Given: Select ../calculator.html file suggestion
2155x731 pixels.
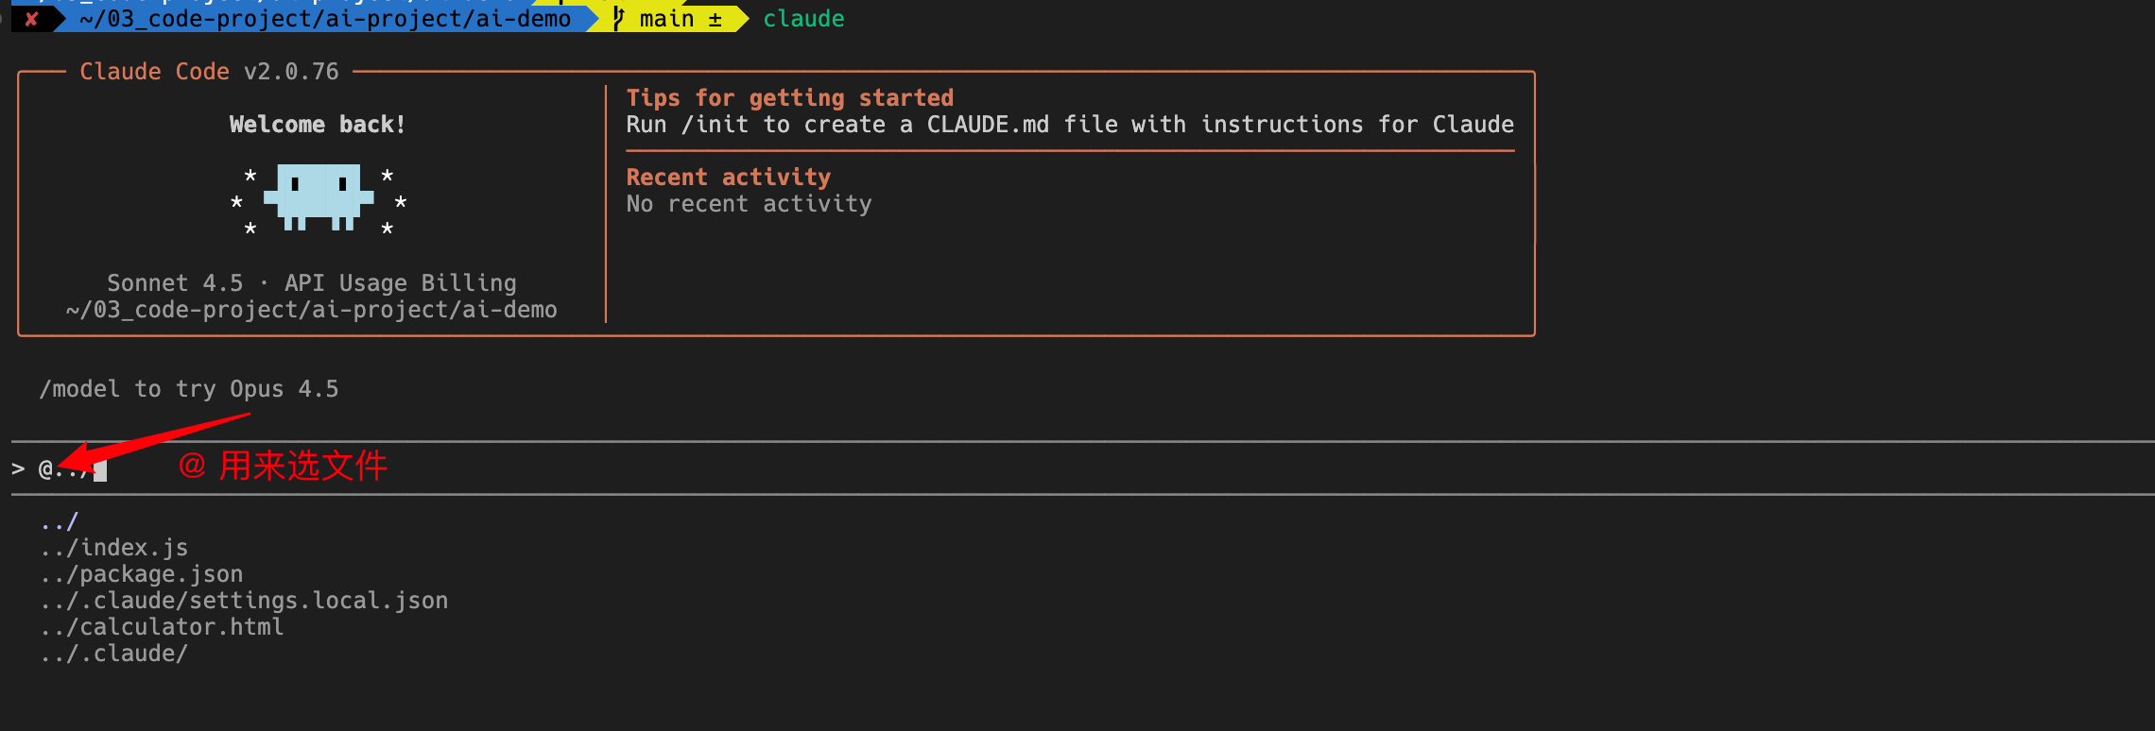Looking at the screenshot, I should 162,627.
